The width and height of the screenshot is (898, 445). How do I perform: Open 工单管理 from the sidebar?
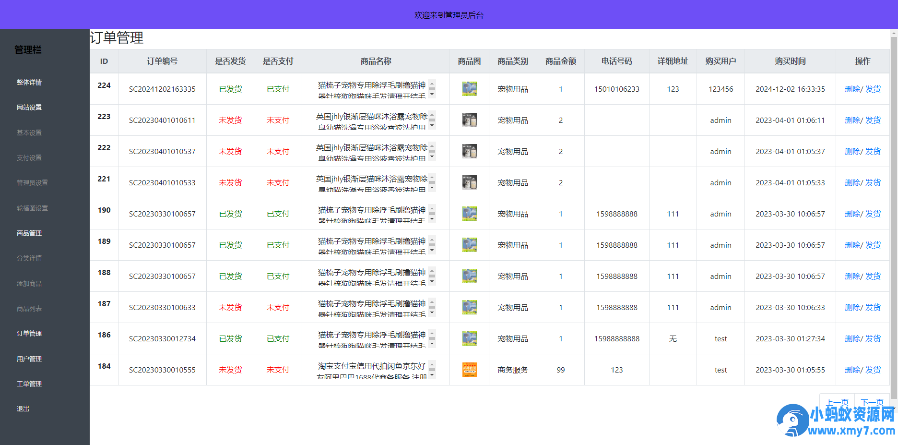[x=29, y=384]
